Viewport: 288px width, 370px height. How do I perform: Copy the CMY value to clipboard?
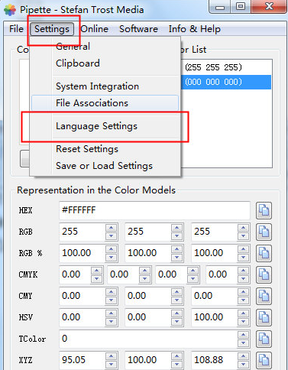click(x=264, y=296)
